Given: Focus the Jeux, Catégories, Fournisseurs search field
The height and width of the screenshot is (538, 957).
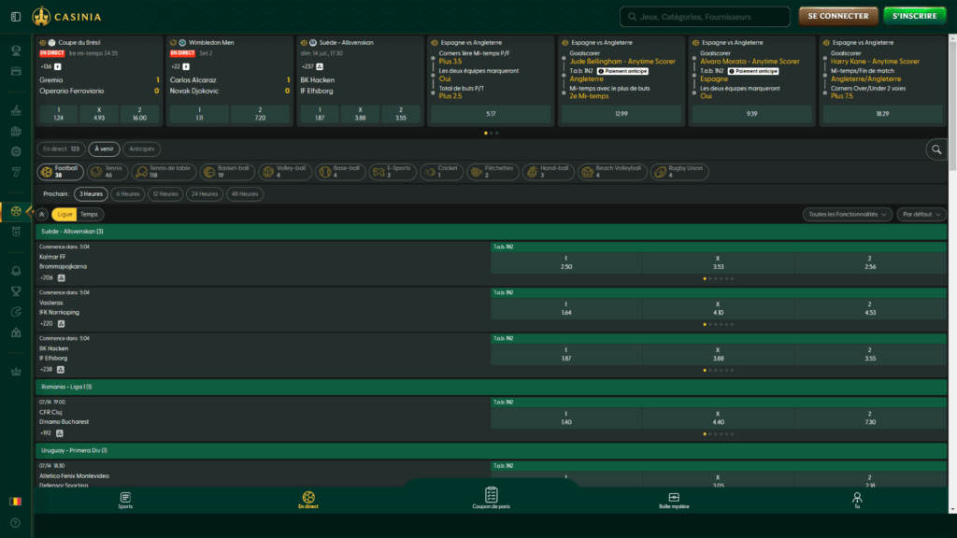Looking at the screenshot, I should (705, 17).
